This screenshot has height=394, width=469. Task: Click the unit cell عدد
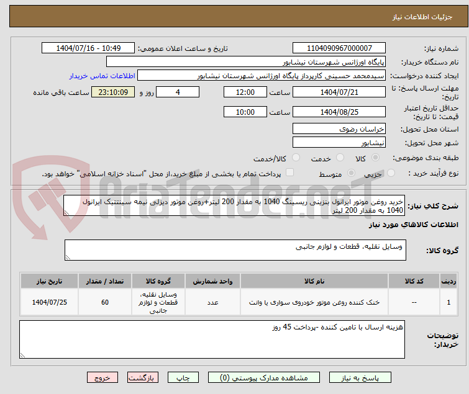click(212, 302)
